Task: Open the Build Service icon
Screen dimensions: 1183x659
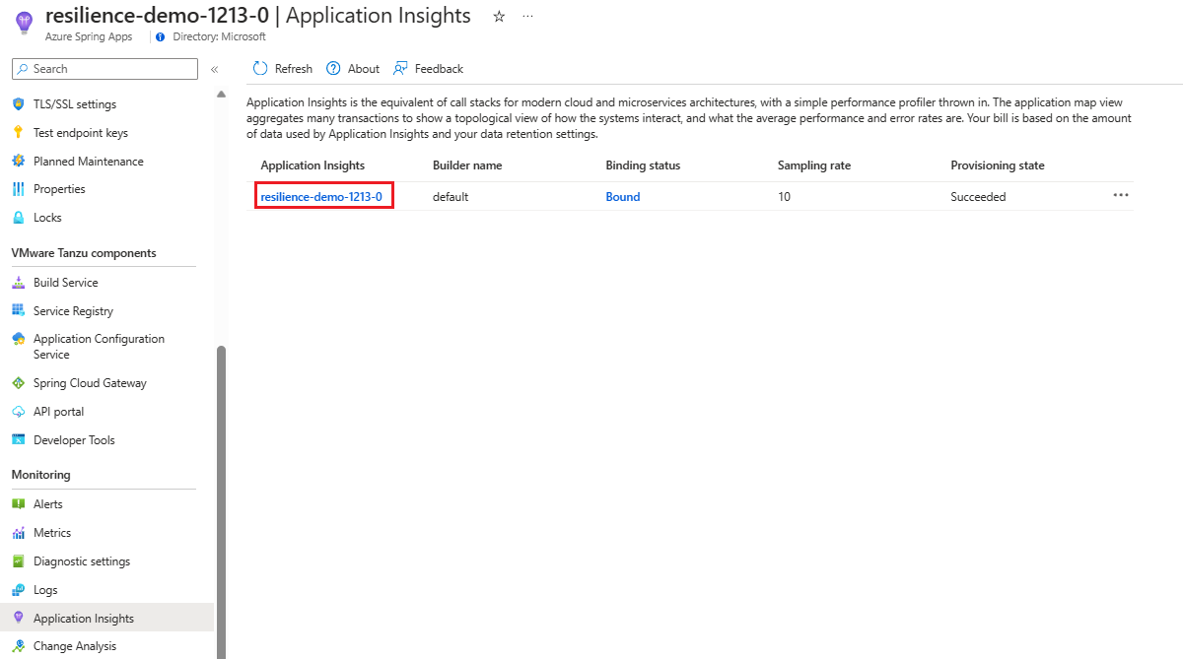Action: click(x=18, y=283)
